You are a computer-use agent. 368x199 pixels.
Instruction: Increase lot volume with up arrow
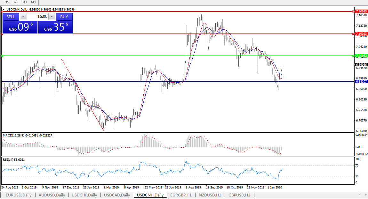pyautogui.click(x=52, y=17)
